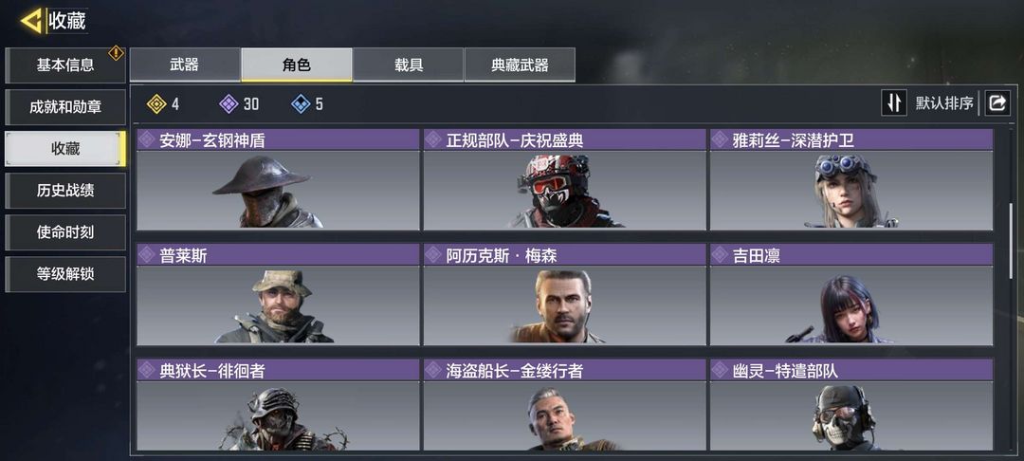The width and height of the screenshot is (1024, 461).
Task: Select the 吉田凛 character card
Action: (850, 294)
